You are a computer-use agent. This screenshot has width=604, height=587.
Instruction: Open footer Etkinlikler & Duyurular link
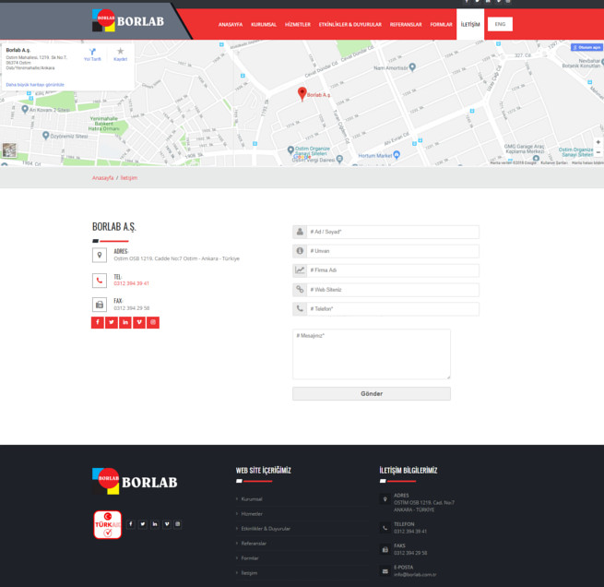pos(266,529)
